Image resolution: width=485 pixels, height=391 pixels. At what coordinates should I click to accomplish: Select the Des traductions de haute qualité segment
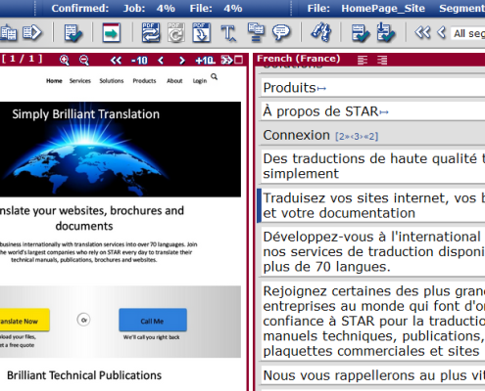click(372, 166)
